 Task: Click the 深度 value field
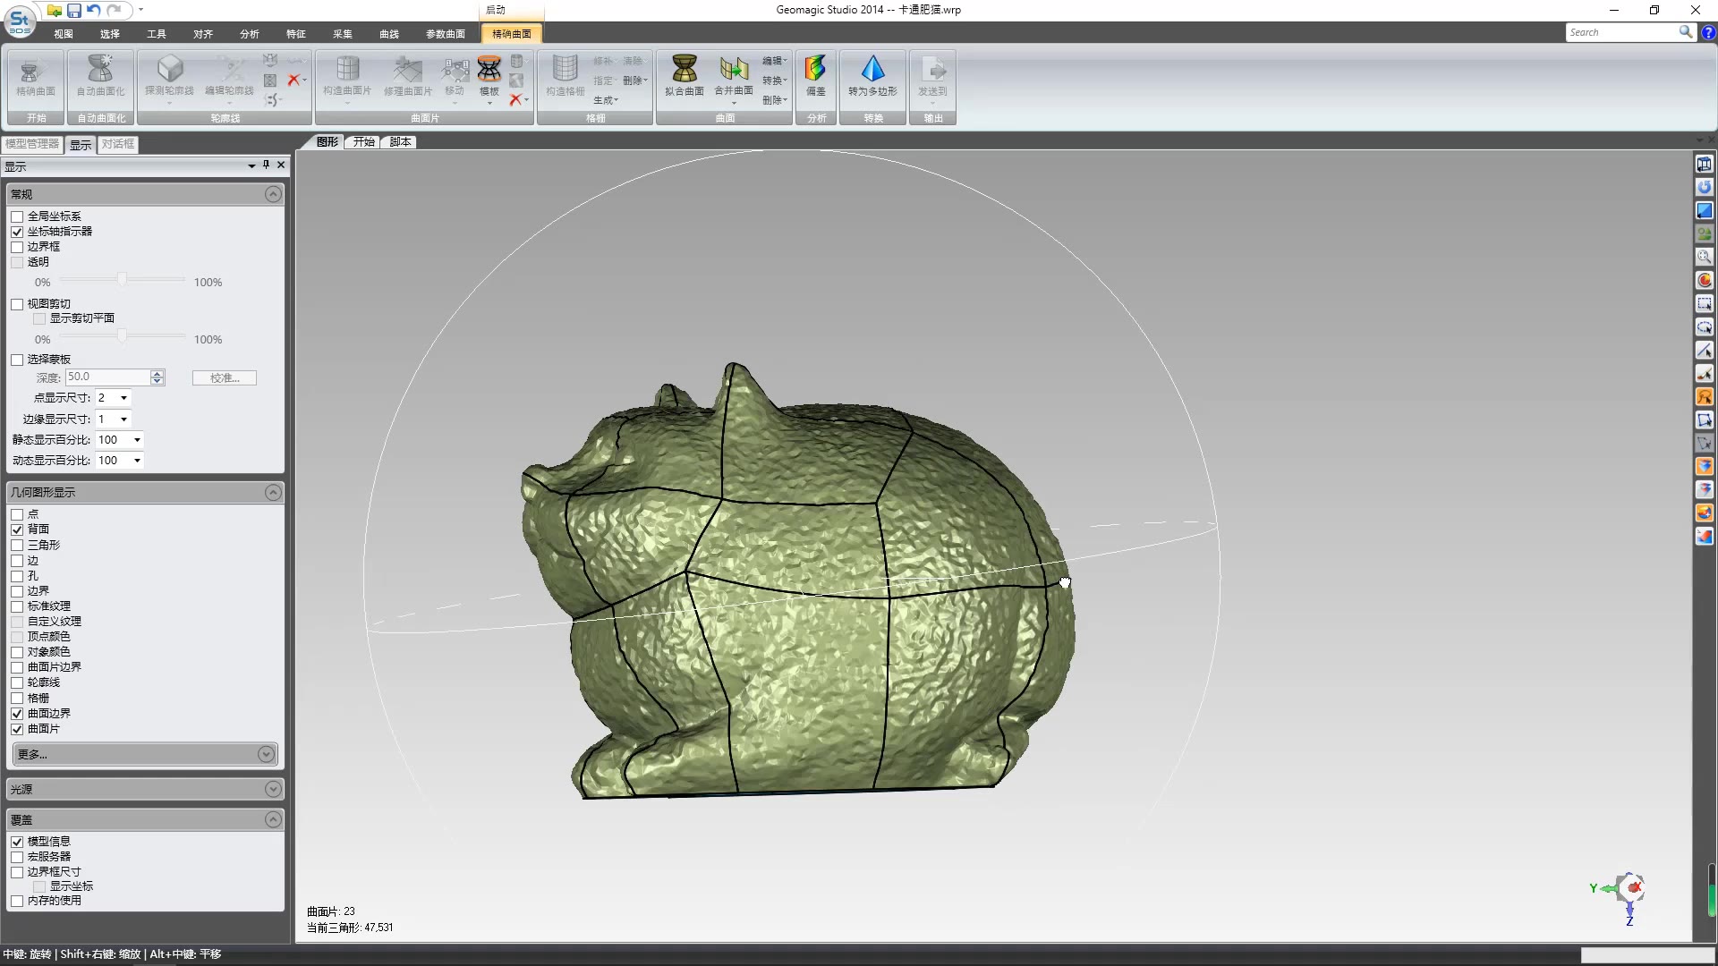click(x=107, y=377)
